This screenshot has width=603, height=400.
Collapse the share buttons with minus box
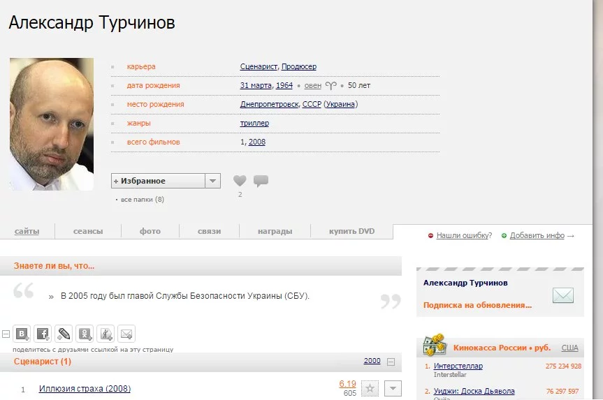(x=6, y=334)
